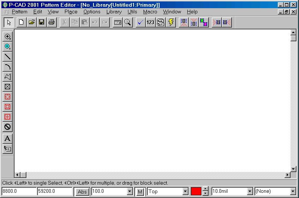299x198 pixels.
Task: Click the blue checkmark Validate icon
Action: point(141,22)
